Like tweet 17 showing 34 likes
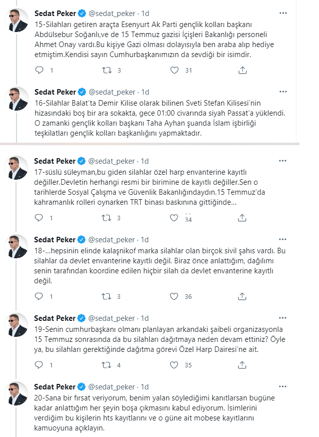Screen dimensions: 319x437 [x=174, y=218]
